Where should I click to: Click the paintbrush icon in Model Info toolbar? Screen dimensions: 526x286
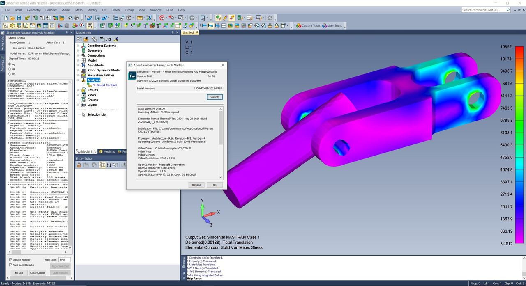point(116,39)
